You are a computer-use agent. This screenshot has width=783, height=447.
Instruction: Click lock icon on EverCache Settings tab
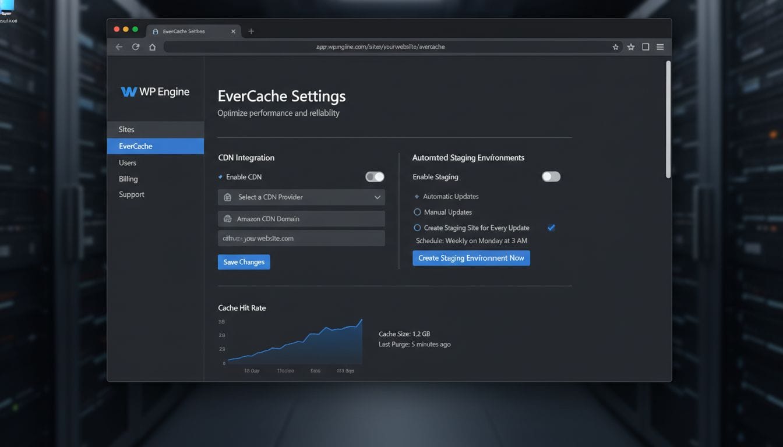point(155,31)
